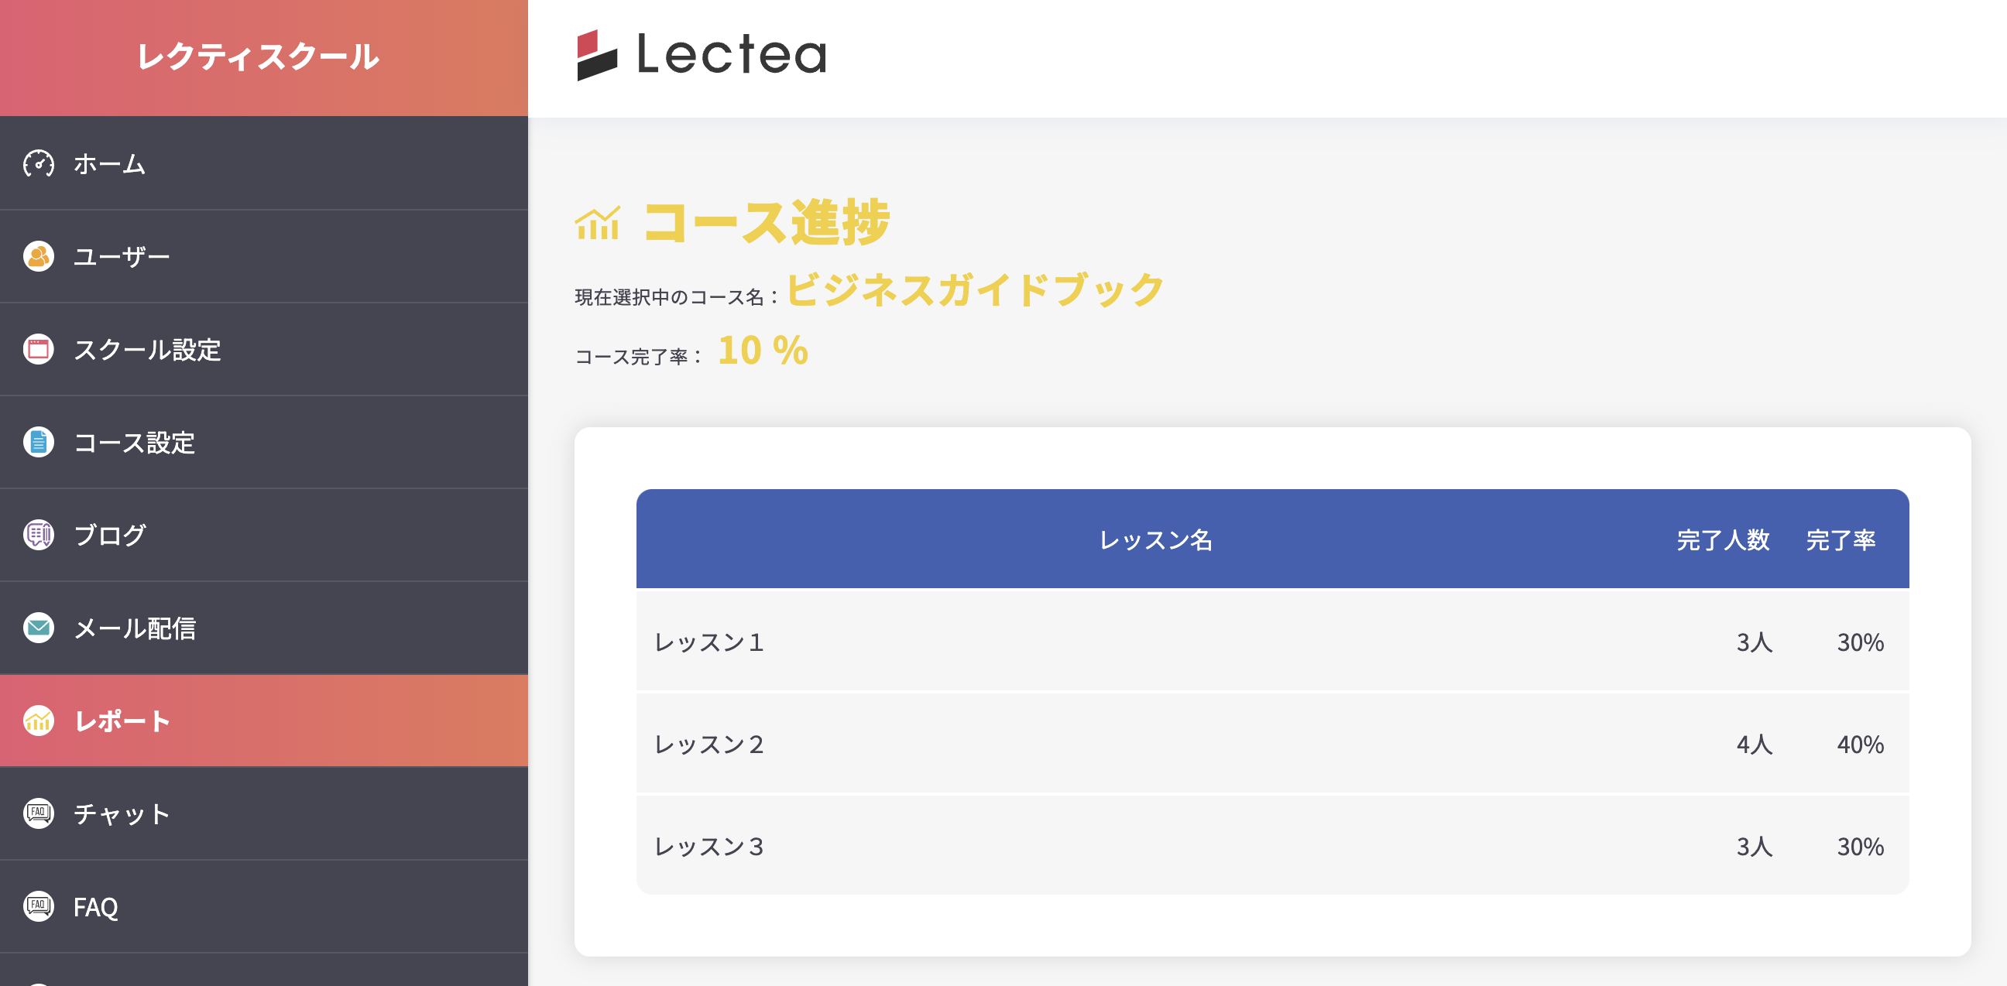The image size is (2007, 986).
Task: Click the 完了人数 column header
Action: tap(1723, 539)
